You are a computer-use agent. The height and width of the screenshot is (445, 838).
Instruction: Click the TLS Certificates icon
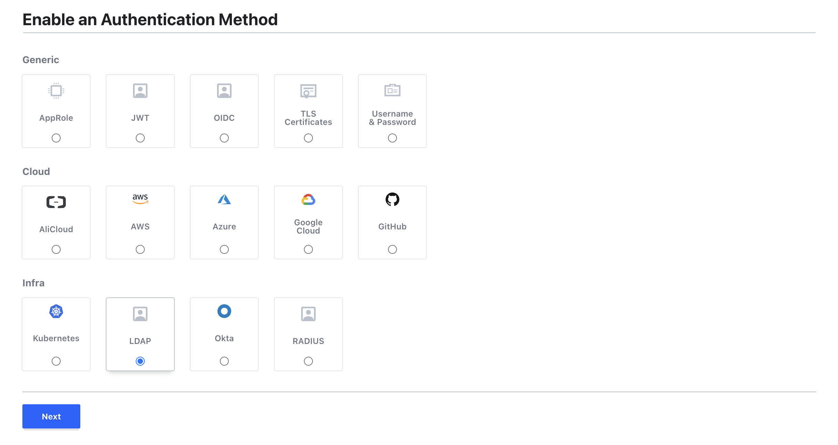point(308,91)
